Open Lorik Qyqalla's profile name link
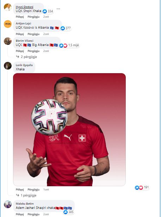 click(x=24, y=65)
